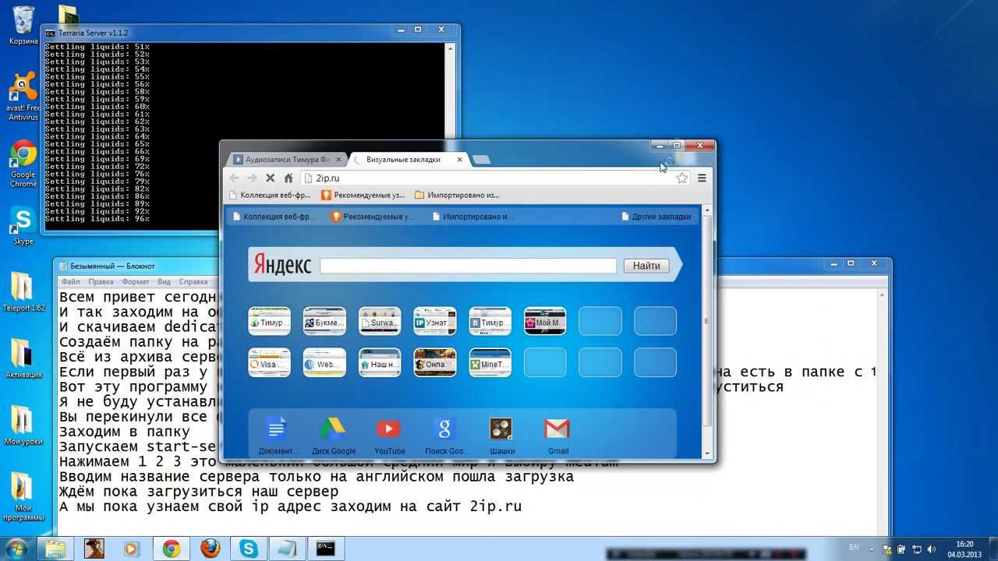Screen dimensions: 998x561
Task: Open avast! Free Antivirus desktop icon
Action: point(23,97)
